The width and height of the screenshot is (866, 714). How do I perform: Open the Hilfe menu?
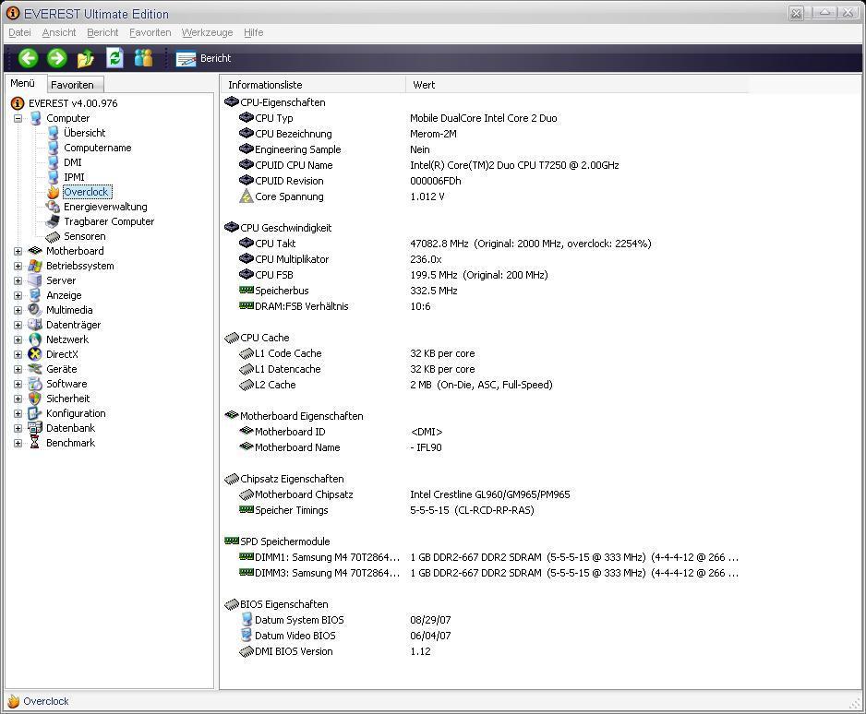pos(254,32)
